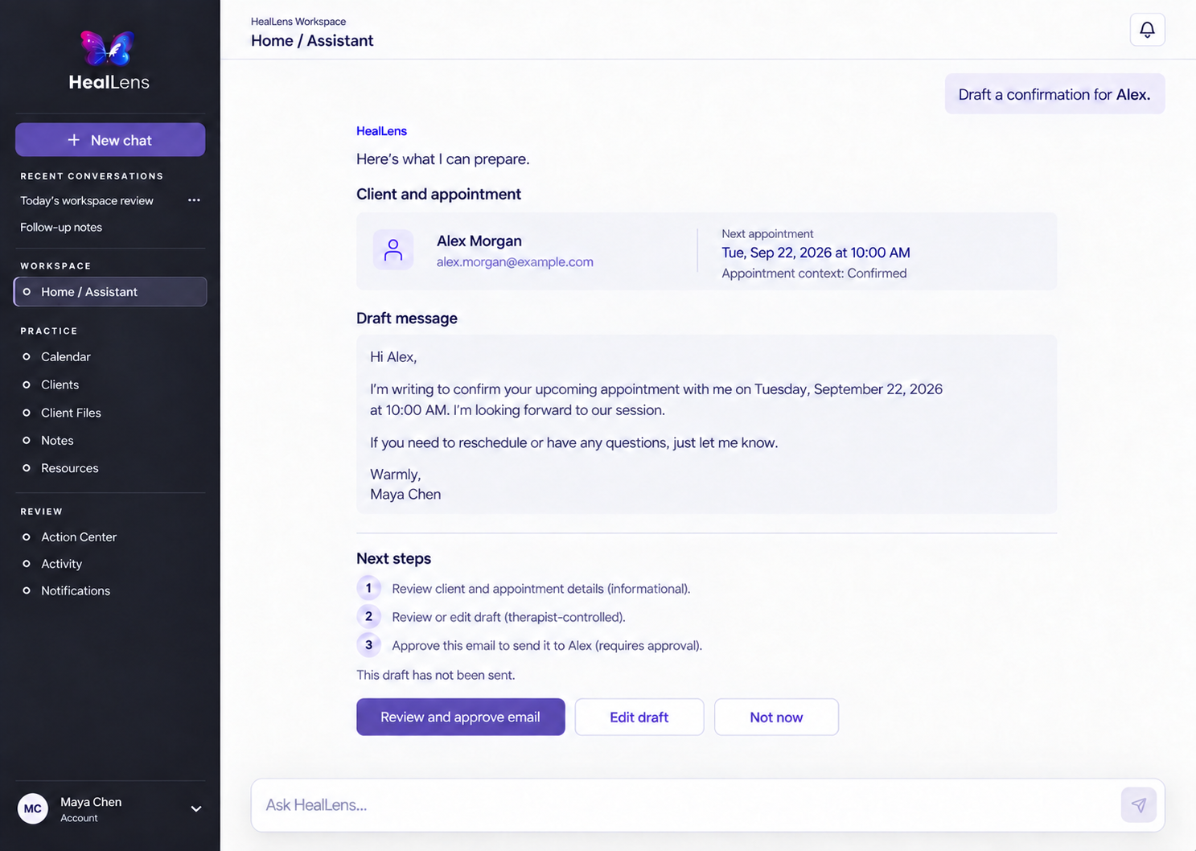The height and width of the screenshot is (851, 1196).
Task: Open Notifications in the sidebar
Action: [x=76, y=590]
